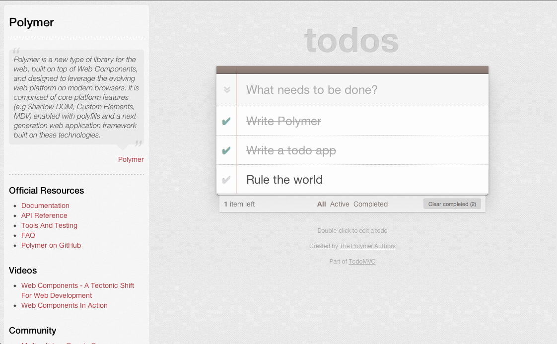Select the 'All' filter
This screenshot has height=344, width=557.
322,205
